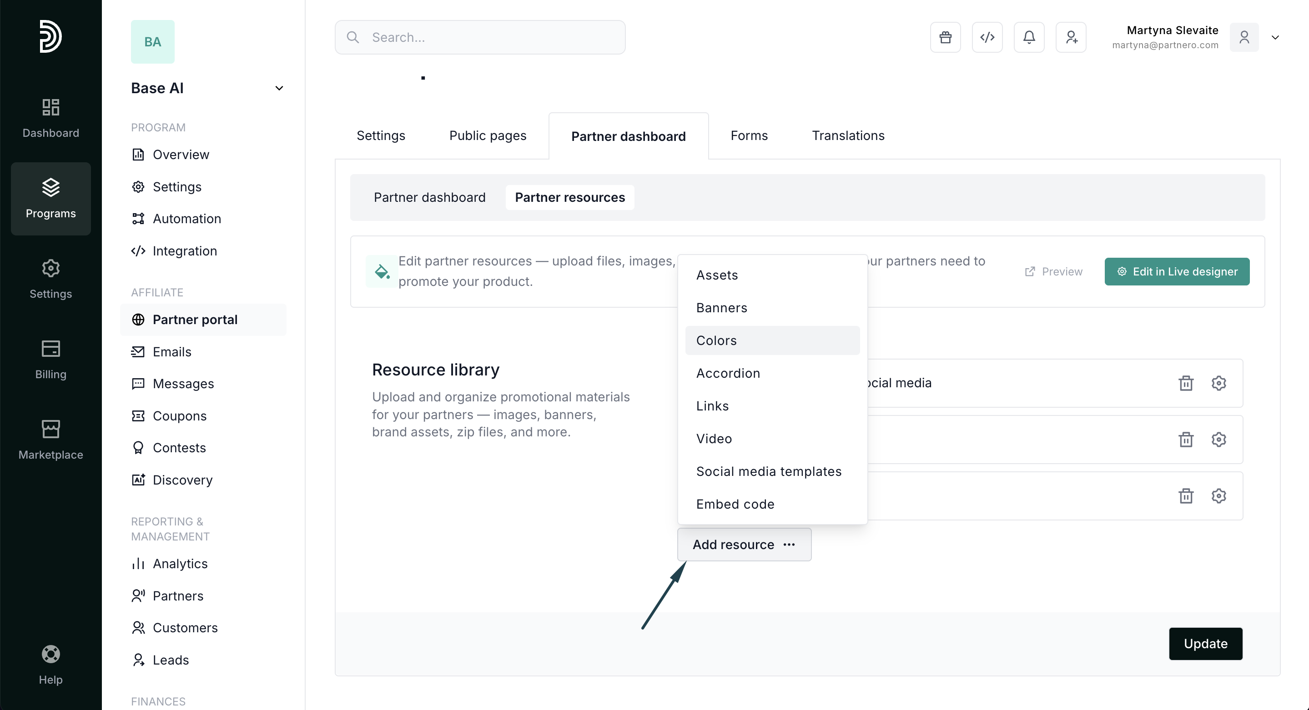
Task: Go to Billing in left sidebar
Action: click(x=51, y=360)
